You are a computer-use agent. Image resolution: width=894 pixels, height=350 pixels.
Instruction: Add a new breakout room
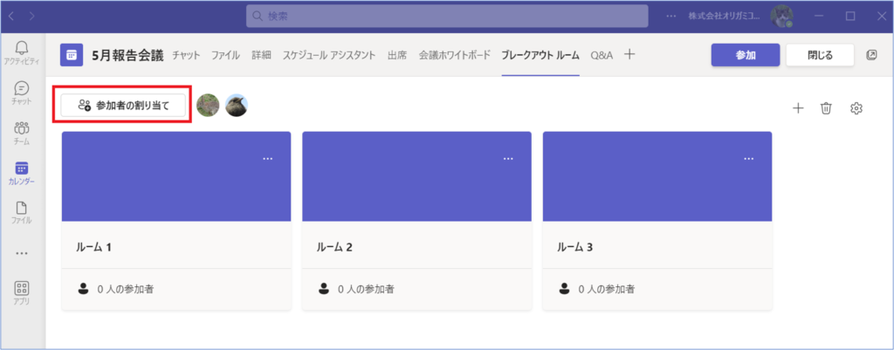797,108
